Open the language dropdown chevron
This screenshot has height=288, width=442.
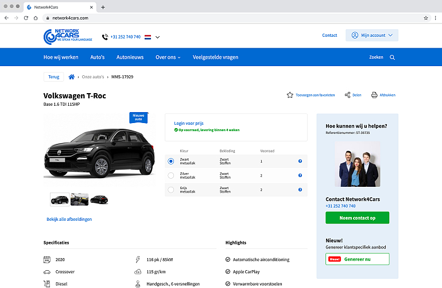[158, 37]
